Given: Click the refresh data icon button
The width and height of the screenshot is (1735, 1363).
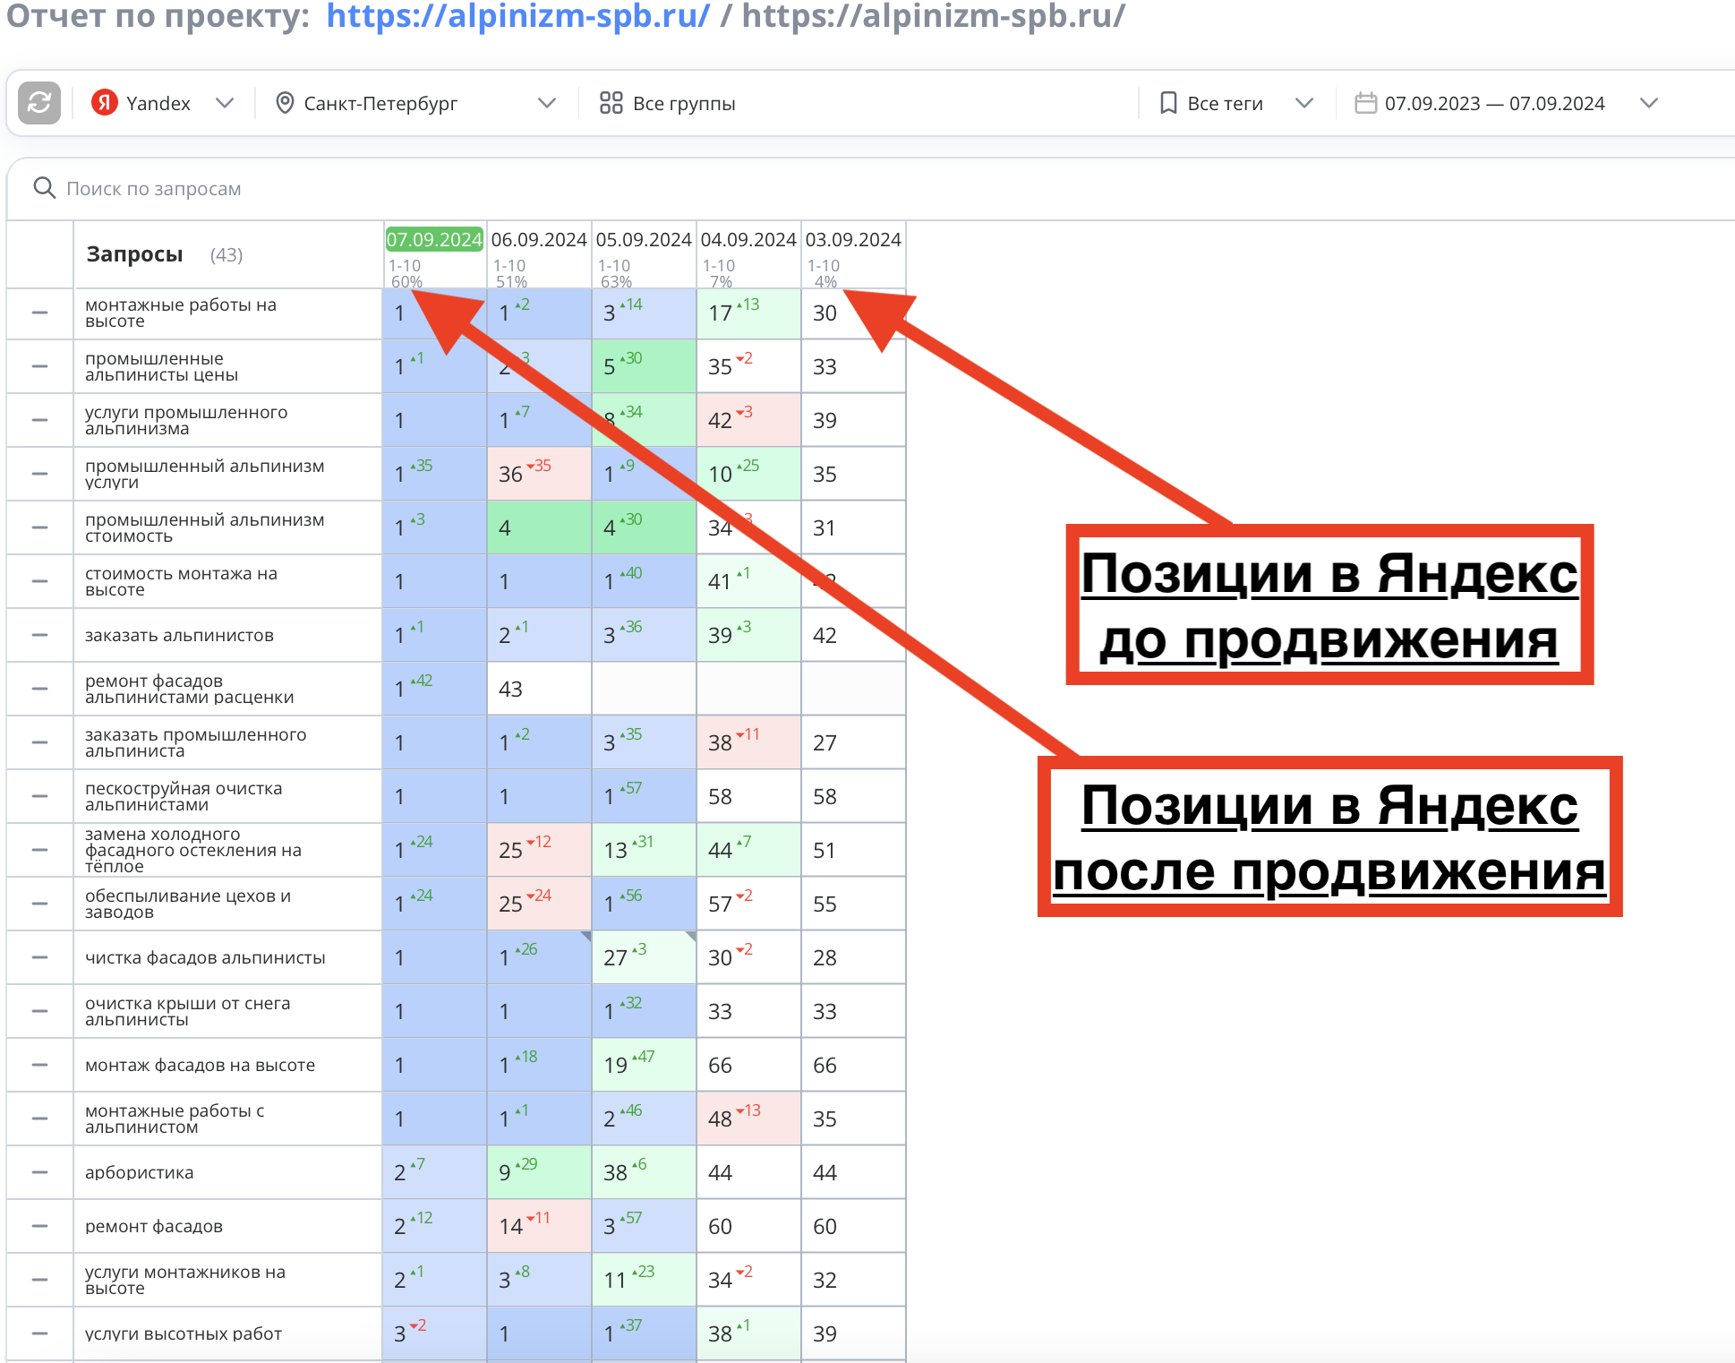Looking at the screenshot, I should pos(39,103).
